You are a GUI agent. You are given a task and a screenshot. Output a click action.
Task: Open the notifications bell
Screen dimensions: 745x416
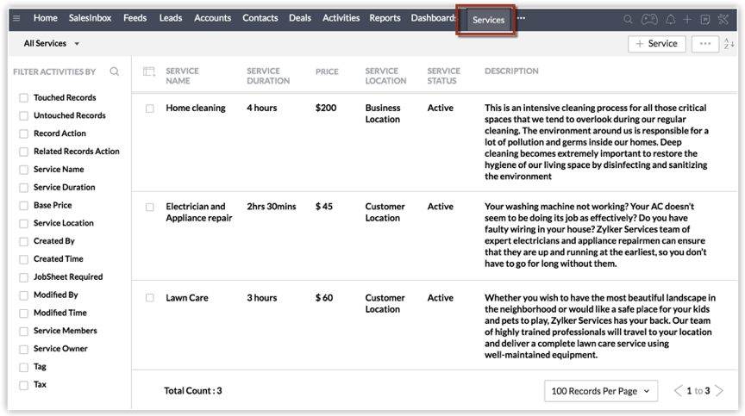click(x=670, y=19)
